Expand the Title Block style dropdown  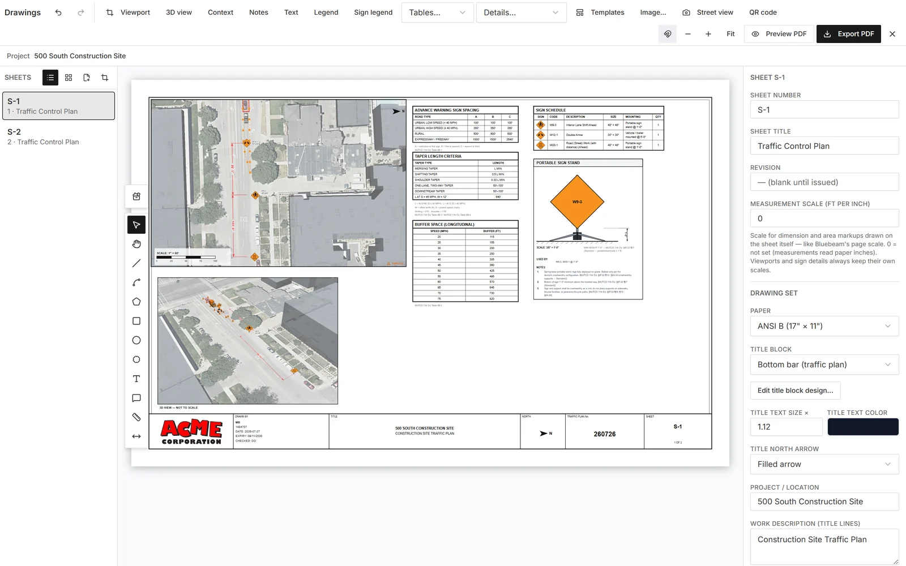[824, 365]
